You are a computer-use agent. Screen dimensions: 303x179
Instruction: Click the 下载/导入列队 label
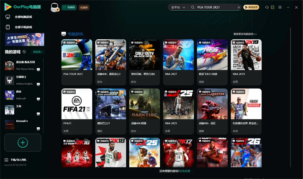[x=18, y=160]
